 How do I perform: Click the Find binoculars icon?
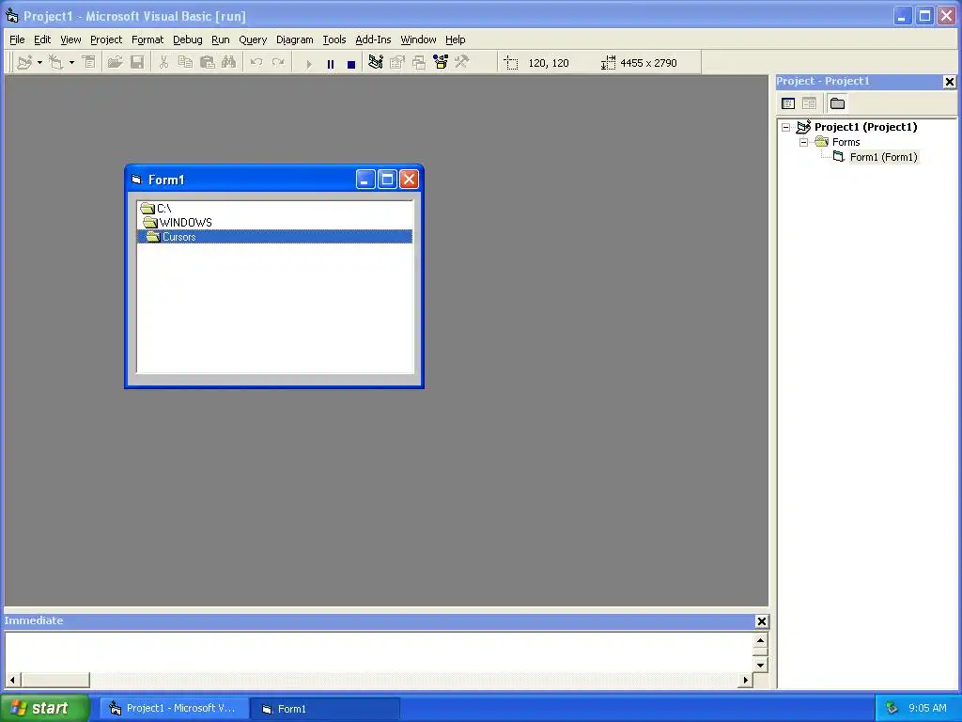(x=229, y=62)
